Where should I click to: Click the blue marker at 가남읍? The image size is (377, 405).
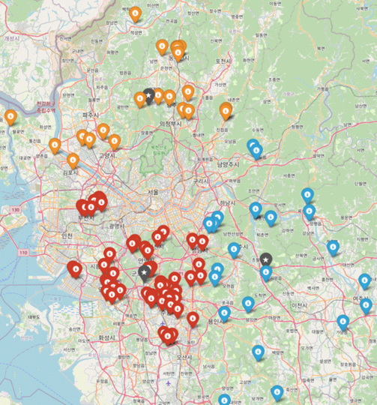(343, 322)
